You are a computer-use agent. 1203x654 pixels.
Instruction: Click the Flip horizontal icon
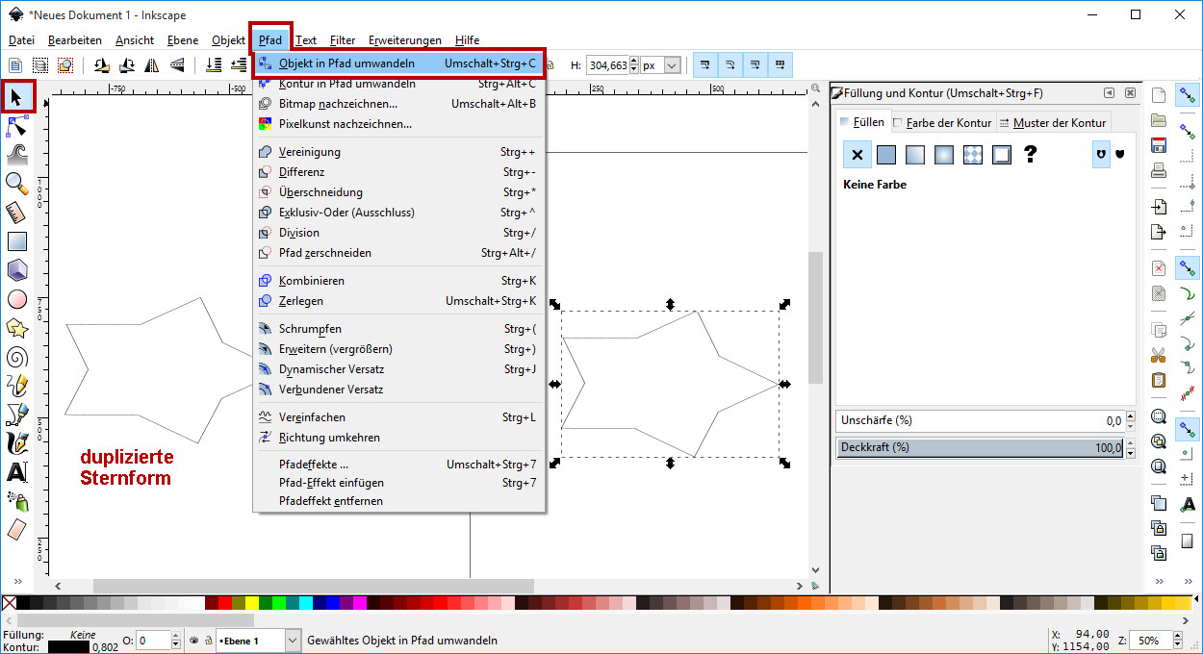(152, 65)
